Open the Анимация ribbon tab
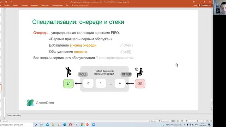Screen dimensions: 226x127 34,5
